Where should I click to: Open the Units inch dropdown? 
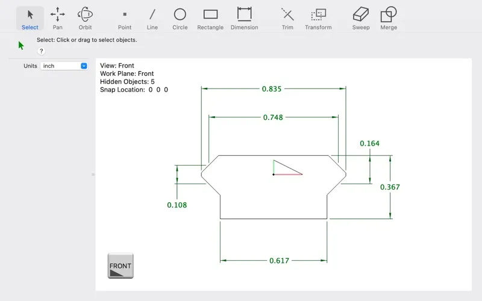64,66
